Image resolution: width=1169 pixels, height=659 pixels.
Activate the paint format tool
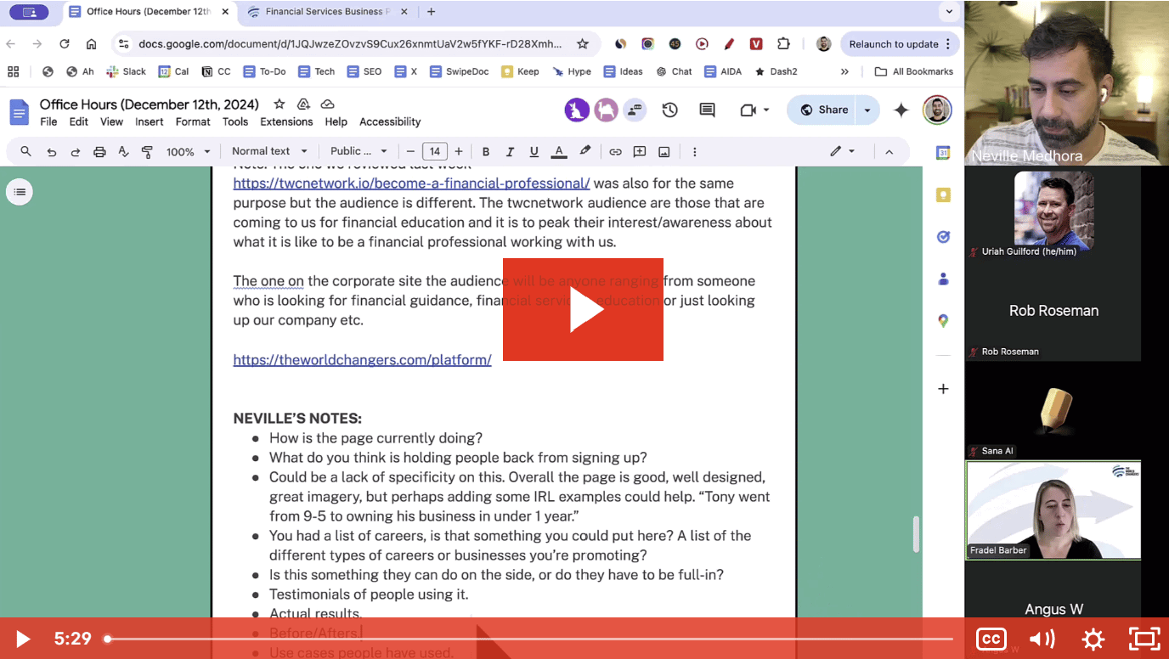coord(147,152)
